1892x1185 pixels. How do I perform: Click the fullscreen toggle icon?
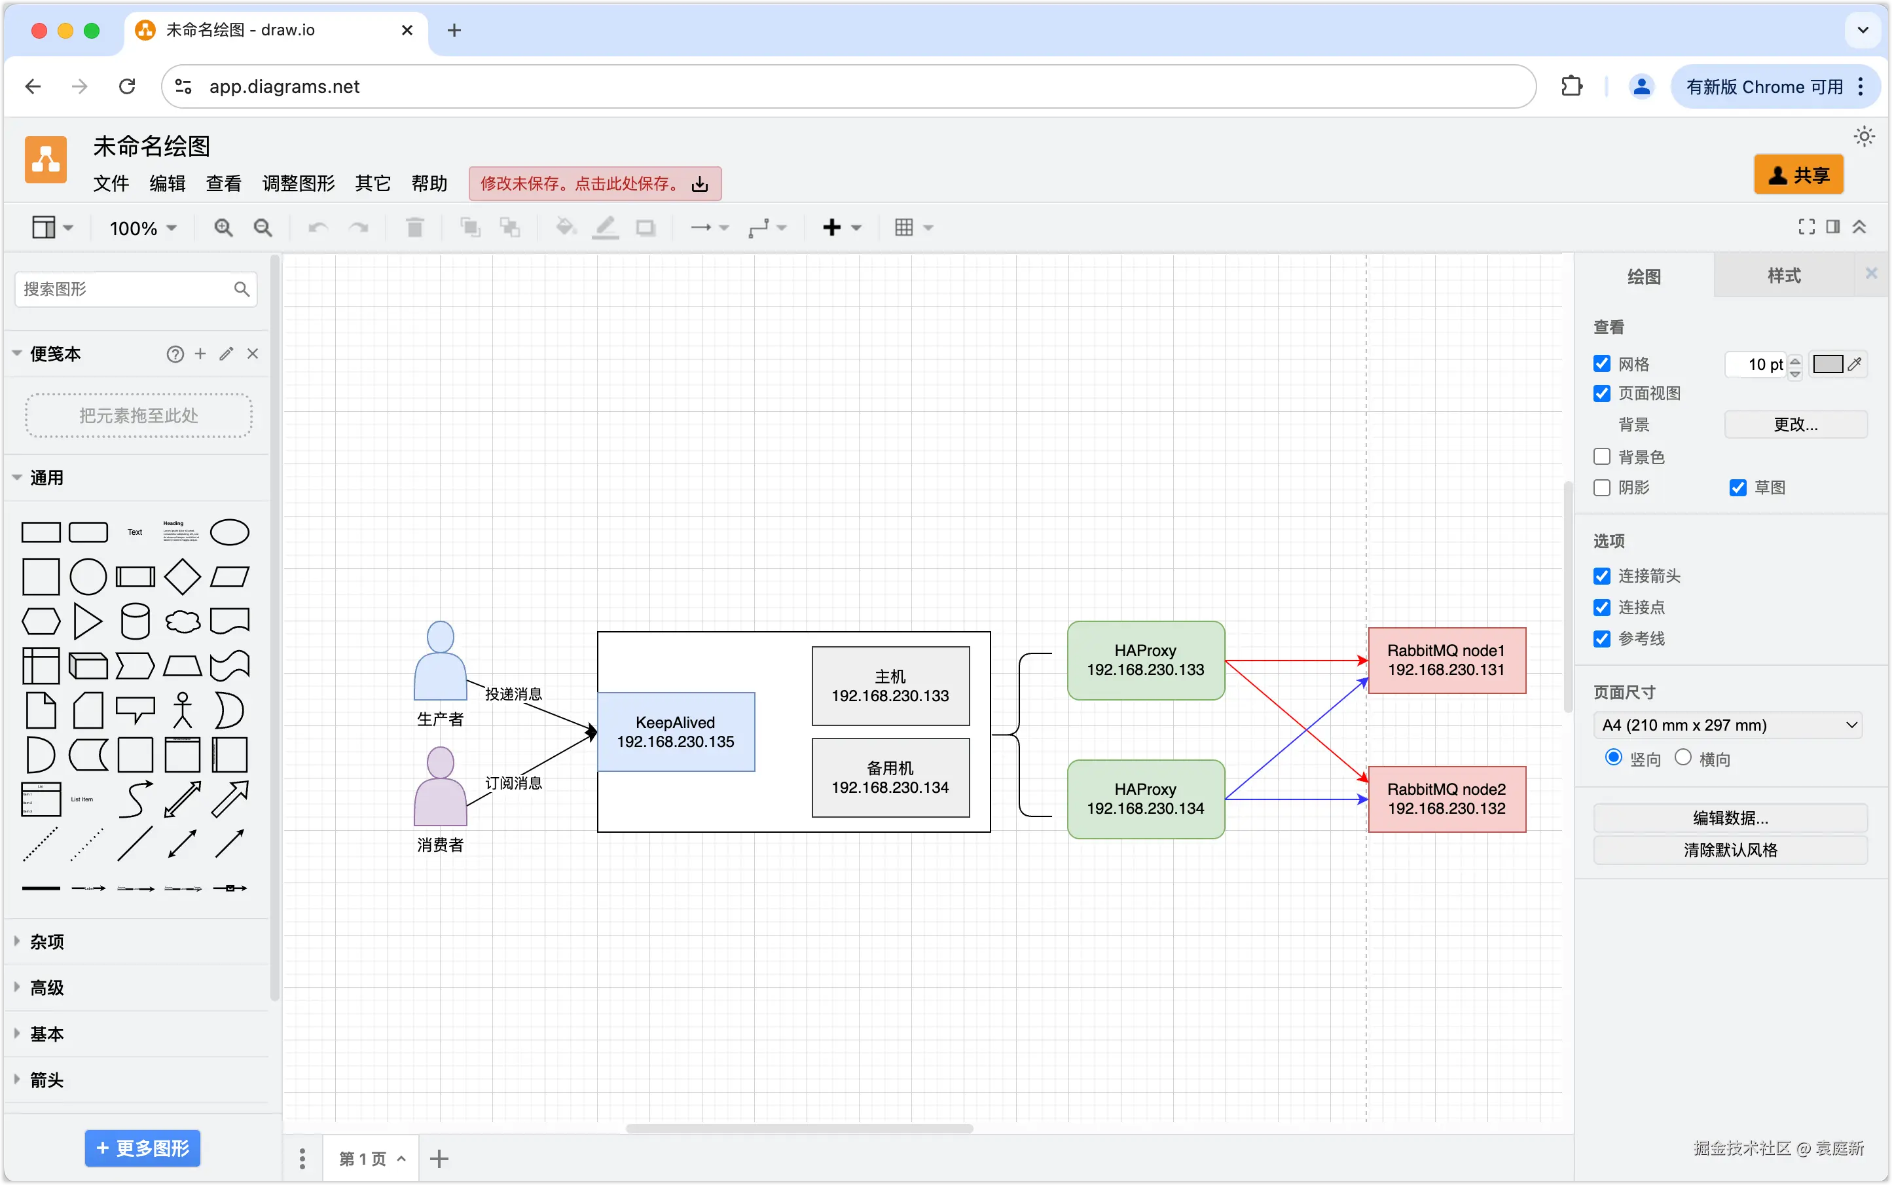[1807, 227]
